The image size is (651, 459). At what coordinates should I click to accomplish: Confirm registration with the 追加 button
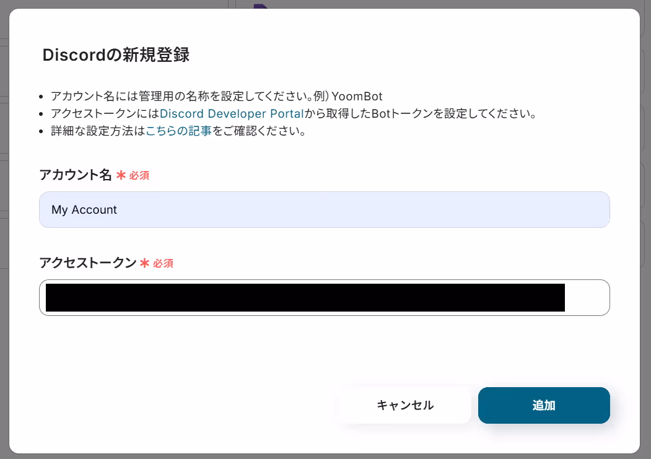tap(544, 405)
